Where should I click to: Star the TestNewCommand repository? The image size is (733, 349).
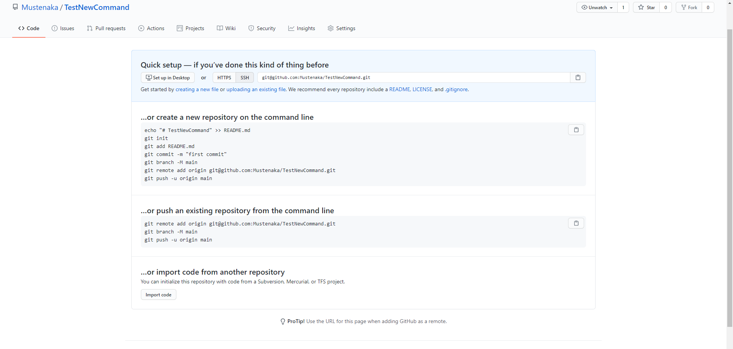pyautogui.click(x=646, y=7)
